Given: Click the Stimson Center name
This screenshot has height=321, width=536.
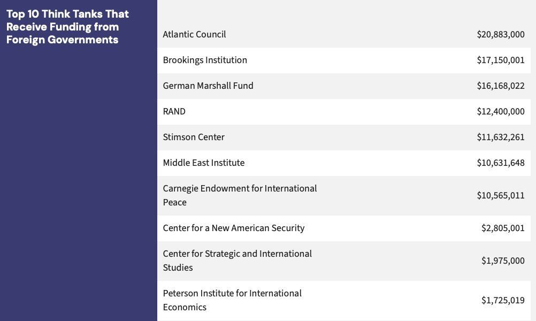Looking at the screenshot, I should point(194,137).
